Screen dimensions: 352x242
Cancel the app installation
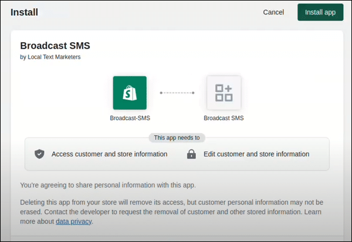[x=273, y=12]
